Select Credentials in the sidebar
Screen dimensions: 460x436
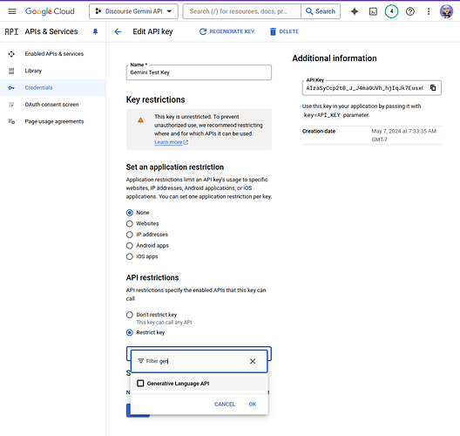(x=53, y=87)
